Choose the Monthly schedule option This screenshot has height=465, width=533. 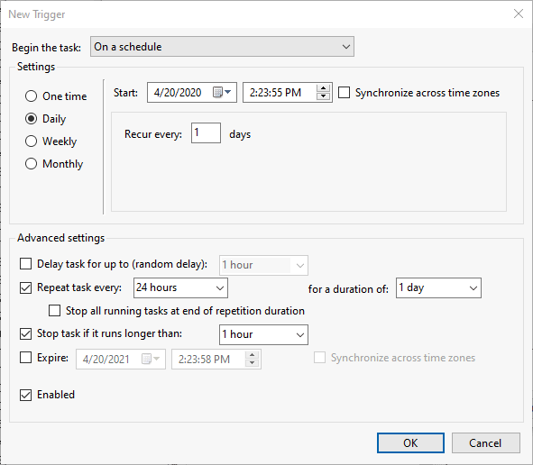(x=31, y=164)
